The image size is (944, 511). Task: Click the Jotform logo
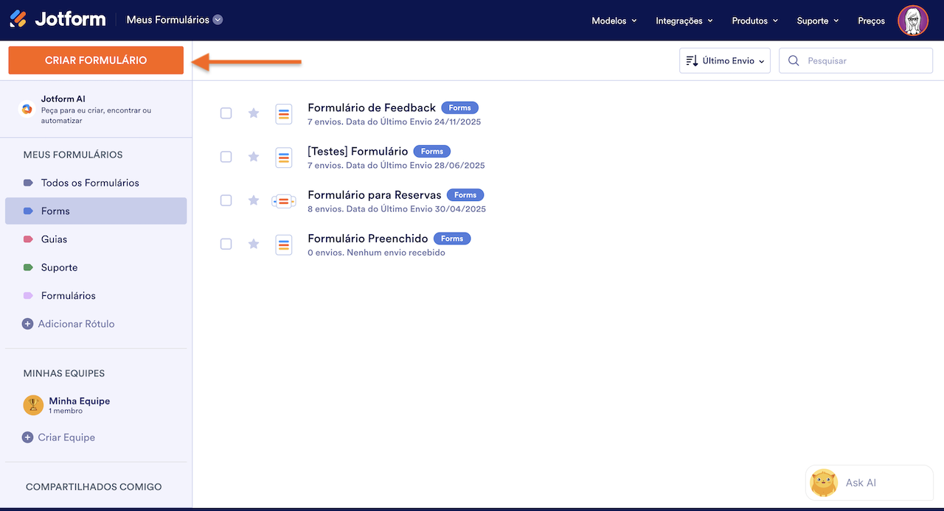pyautogui.click(x=58, y=19)
